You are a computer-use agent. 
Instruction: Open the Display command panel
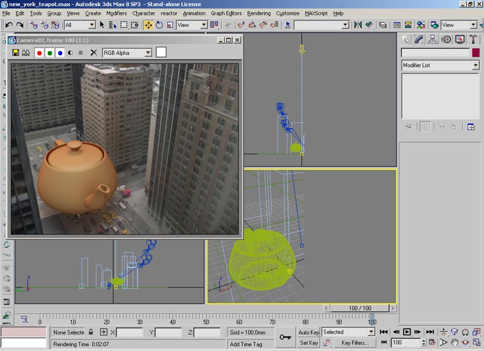459,39
